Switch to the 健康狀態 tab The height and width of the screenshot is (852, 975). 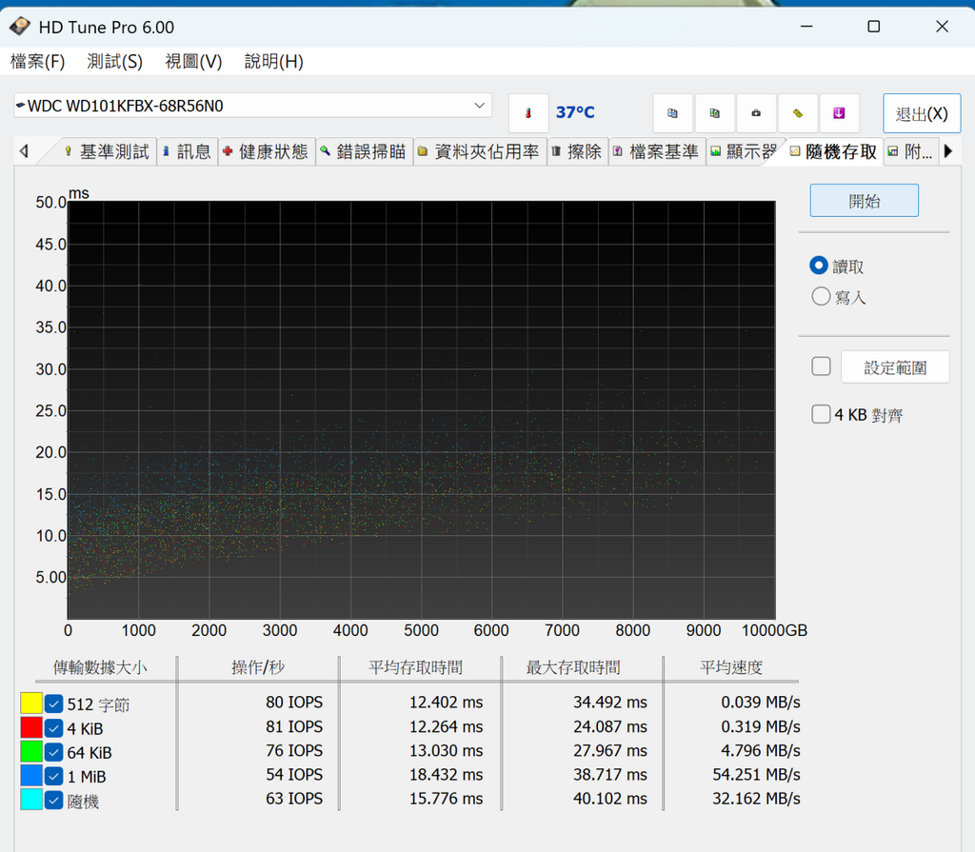click(x=267, y=151)
